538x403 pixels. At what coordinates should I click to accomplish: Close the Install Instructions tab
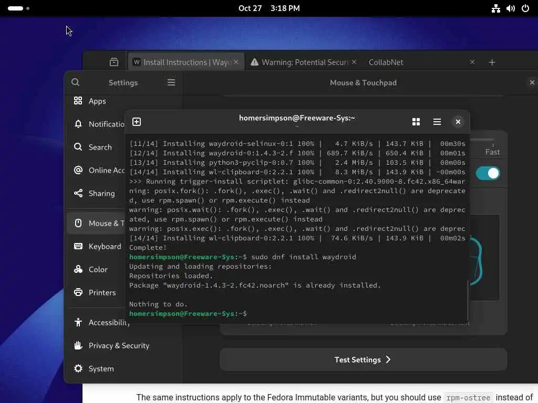pyautogui.click(x=236, y=62)
